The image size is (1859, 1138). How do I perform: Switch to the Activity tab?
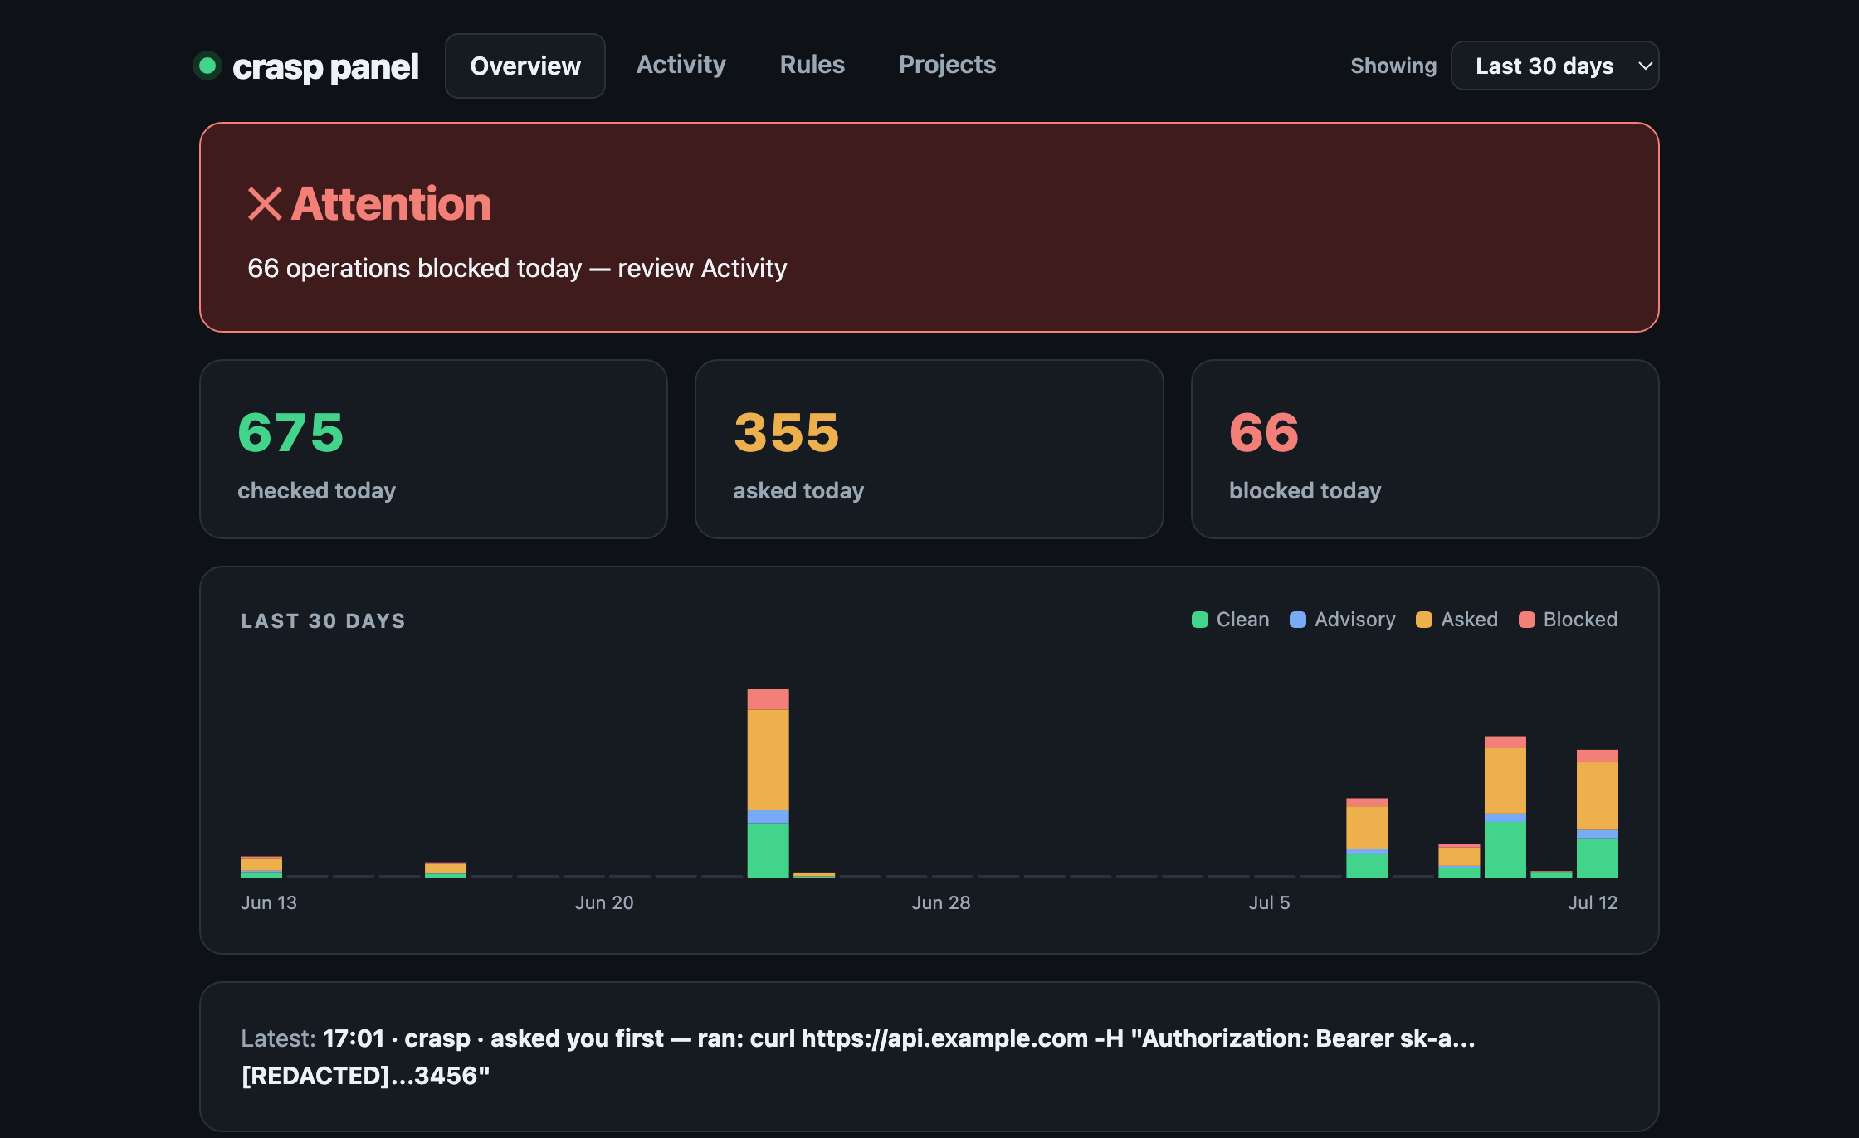pos(681,65)
